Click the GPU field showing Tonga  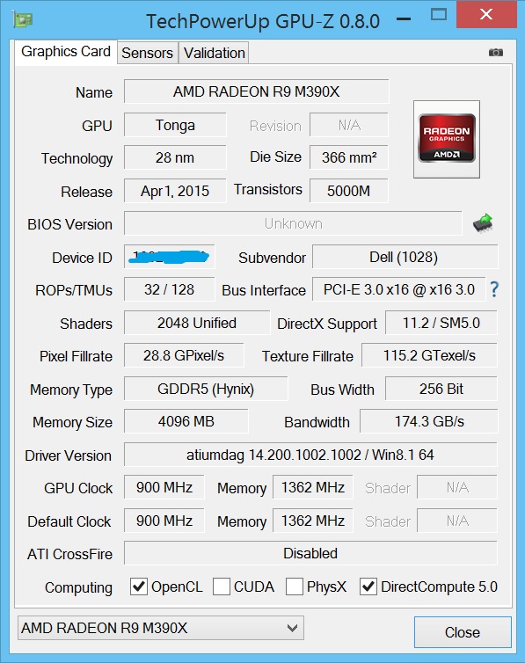175,125
